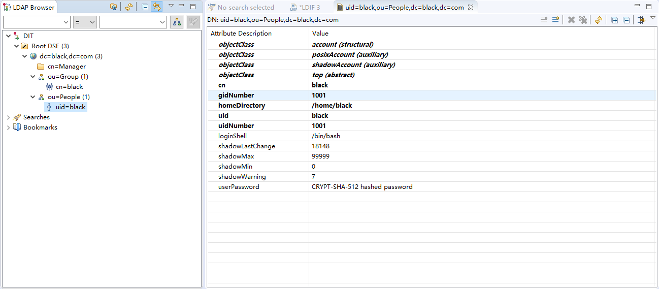The image size is (659, 289).
Task: Click Expand All icon in entry editor toolbar
Action: [614, 20]
